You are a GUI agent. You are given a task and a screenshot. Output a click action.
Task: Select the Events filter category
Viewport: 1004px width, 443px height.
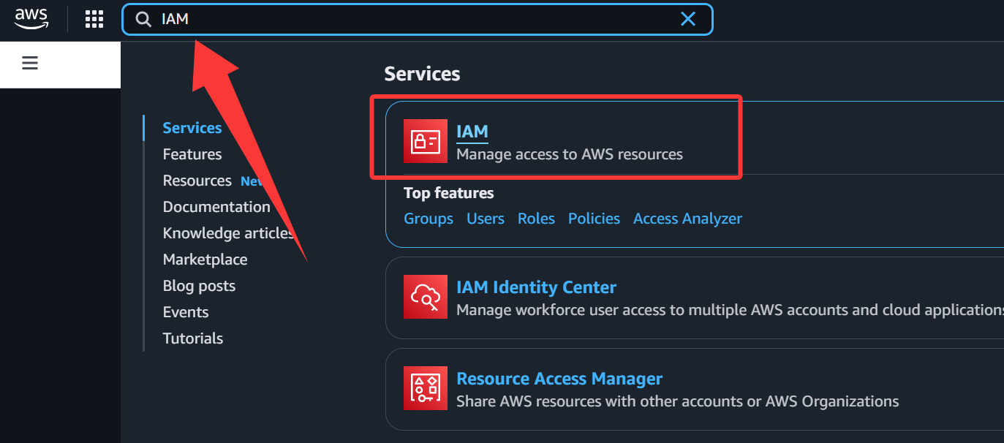click(x=186, y=312)
